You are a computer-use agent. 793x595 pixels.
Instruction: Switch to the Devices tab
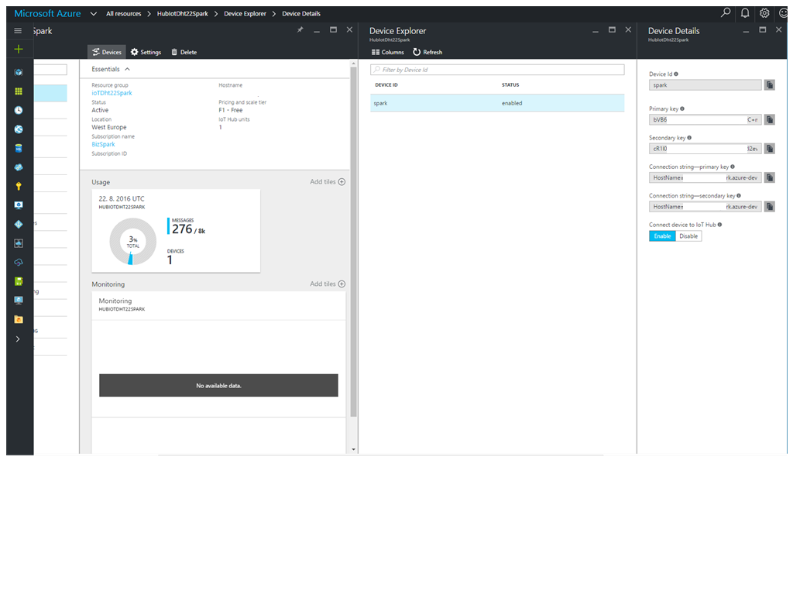(106, 52)
